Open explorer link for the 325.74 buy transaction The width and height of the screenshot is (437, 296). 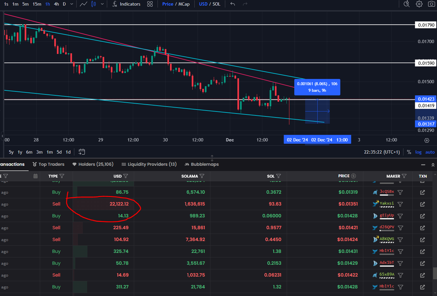coord(422,252)
